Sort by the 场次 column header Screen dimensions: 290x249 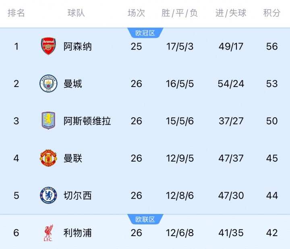pos(136,13)
